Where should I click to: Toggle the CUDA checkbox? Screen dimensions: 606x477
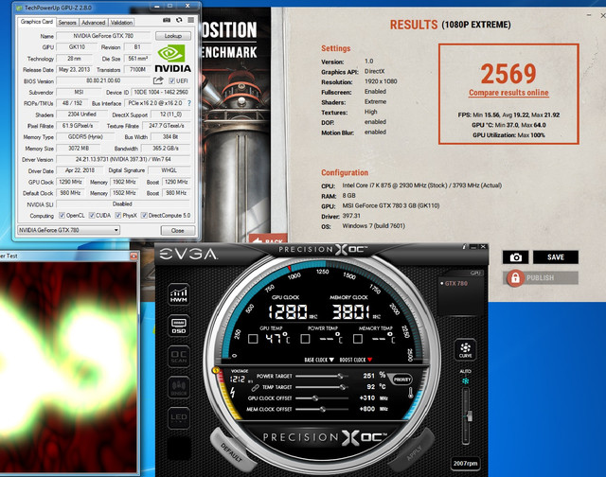[x=92, y=215]
